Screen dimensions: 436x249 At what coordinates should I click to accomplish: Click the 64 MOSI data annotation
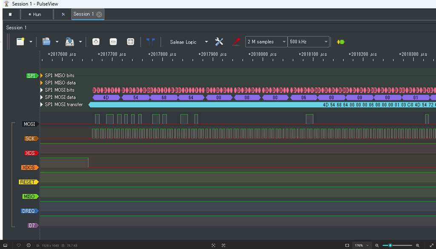pyautogui.click(x=191, y=97)
